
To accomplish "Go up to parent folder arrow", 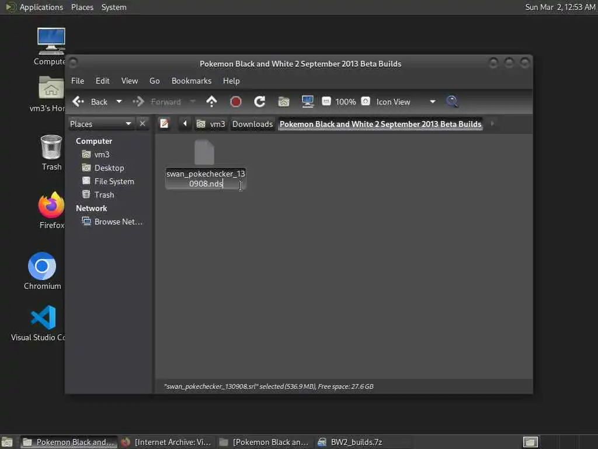I will click(211, 102).
